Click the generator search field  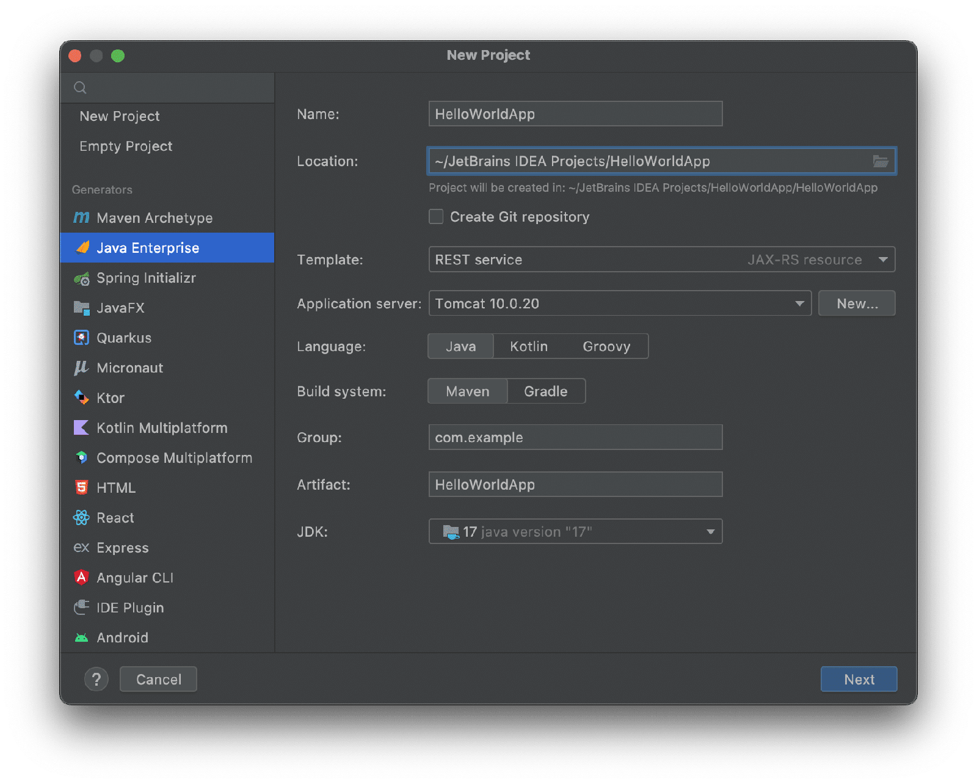[167, 87]
